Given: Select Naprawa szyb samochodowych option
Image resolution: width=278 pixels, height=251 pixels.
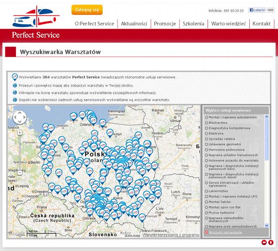Looking at the screenshot, I should [x=231, y=226].
